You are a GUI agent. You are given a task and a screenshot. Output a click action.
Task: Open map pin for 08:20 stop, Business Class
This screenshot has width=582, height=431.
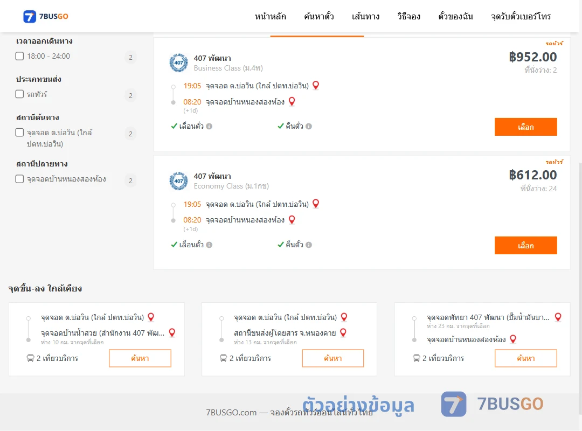coord(292,101)
